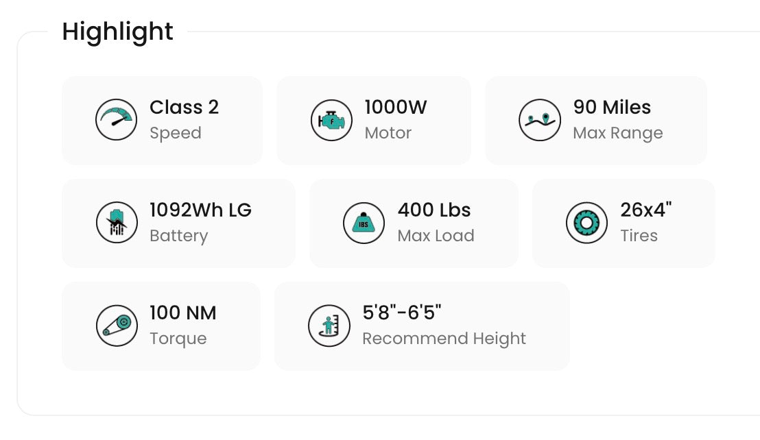Click the "400 Lbs" load value
The image size is (760, 440).
click(x=434, y=210)
